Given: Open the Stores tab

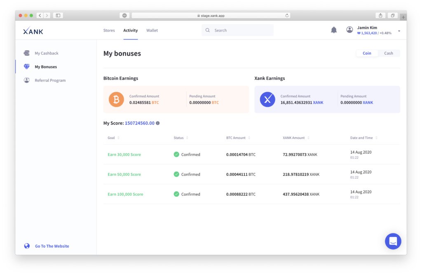Looking at the screenshot, I should pyautogui.click(x=109, y=30).
